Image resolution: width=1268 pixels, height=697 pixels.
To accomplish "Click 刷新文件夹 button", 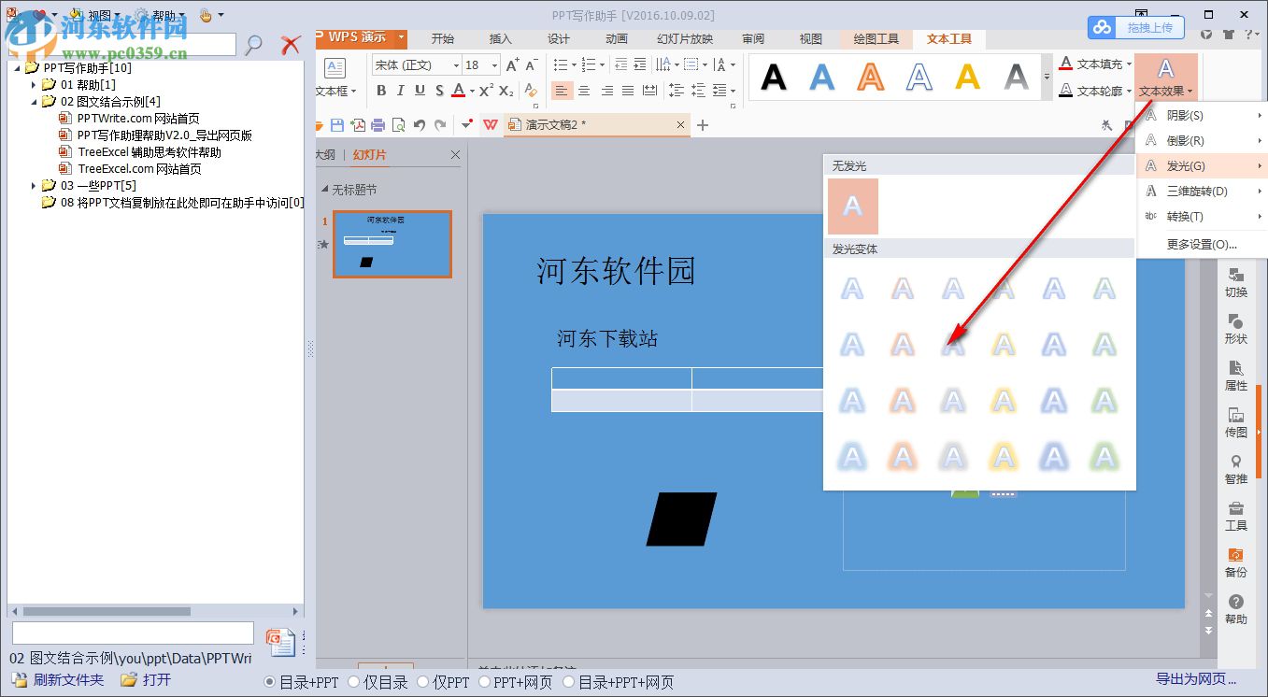I will [58, 680].
